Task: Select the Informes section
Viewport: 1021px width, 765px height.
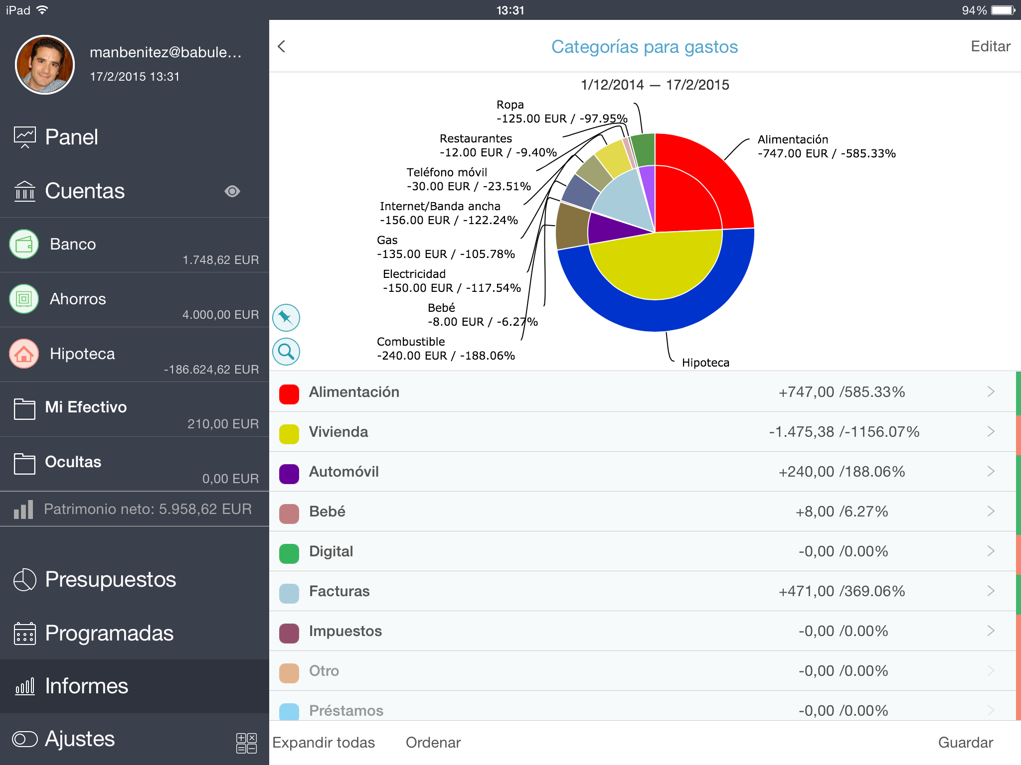Action: tap(135, 686)
